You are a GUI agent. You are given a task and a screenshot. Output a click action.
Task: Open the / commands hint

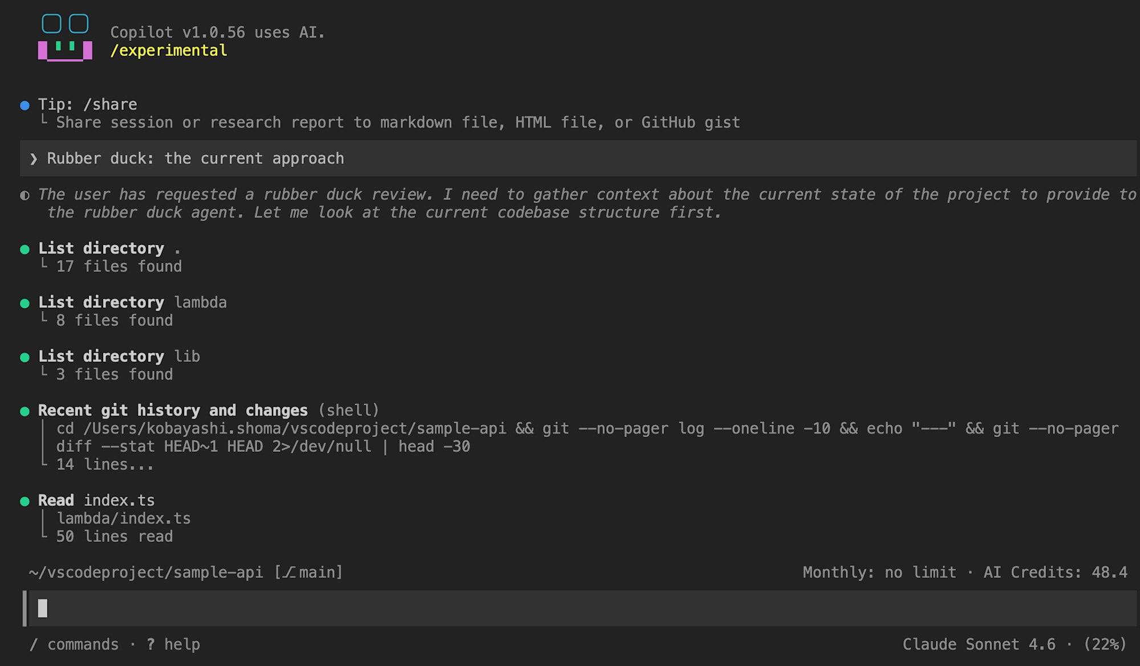point(74,644)
